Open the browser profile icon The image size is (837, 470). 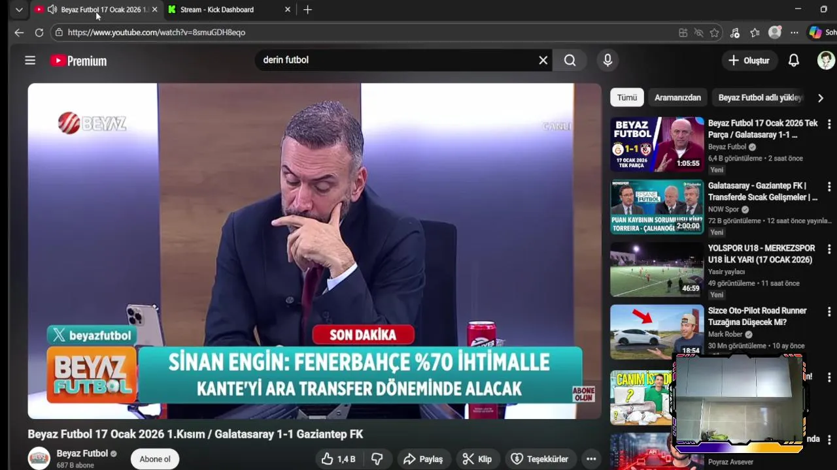point(775,32)
